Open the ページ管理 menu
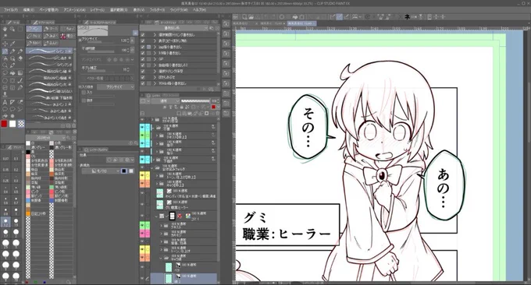The image size is (531, 285). pyautogui.click(x=48, y=10)
